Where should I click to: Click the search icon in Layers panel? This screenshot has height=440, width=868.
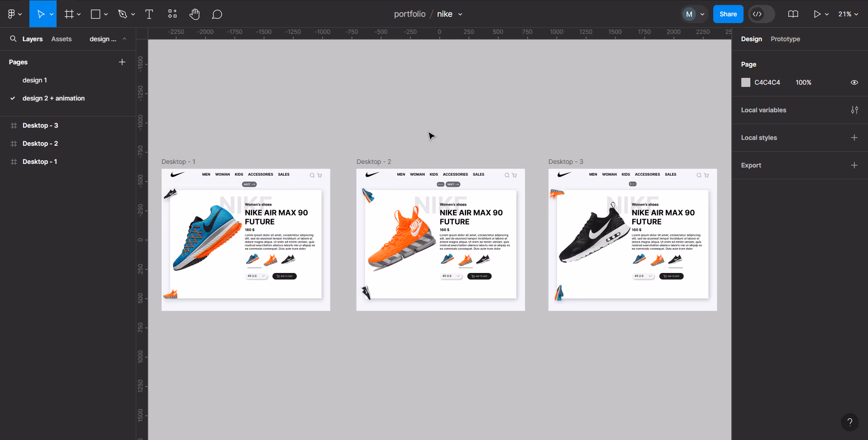click(13, 39)
